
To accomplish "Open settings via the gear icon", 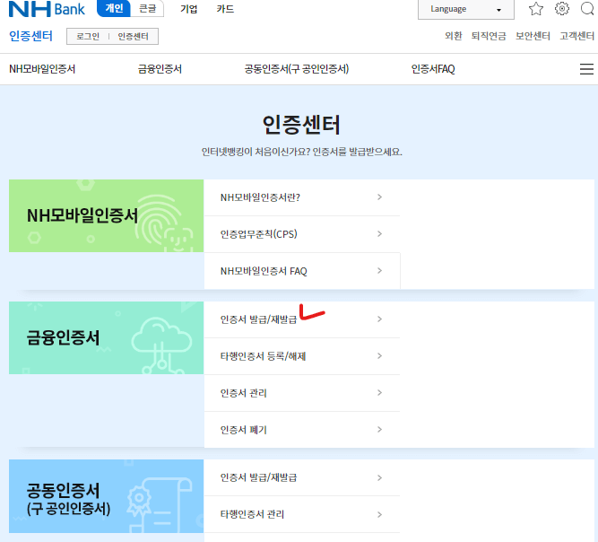I will [562, 9].
